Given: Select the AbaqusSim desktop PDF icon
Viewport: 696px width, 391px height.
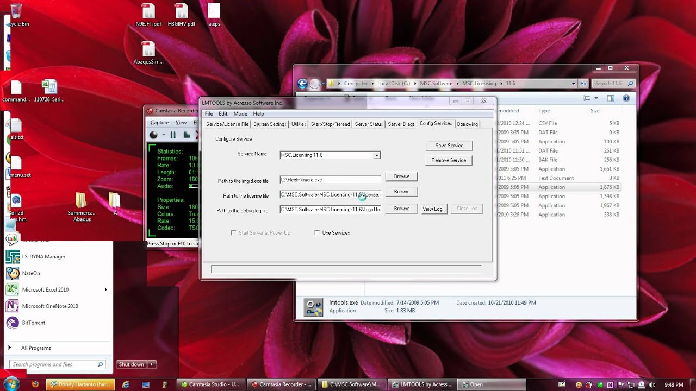Looking at the screenshot, I should [x=148, y=53].
